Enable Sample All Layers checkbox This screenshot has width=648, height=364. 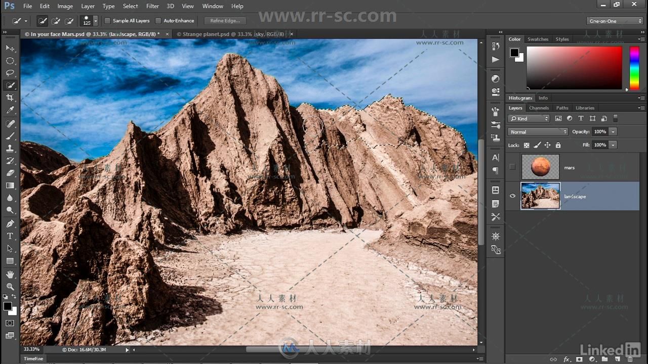tap(107, 21)
